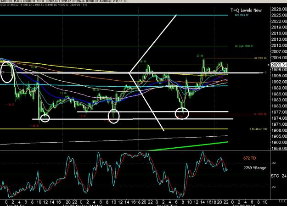Click the LQ High level label
287x206 pixels.
pos(244,46)
